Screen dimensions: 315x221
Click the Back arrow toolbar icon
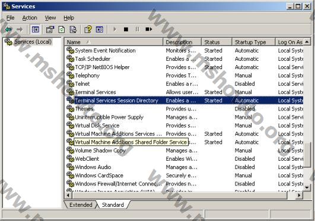click(8, 30)
